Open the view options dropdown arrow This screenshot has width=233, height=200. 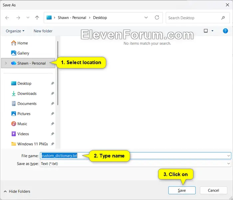[x=212, y=31]
